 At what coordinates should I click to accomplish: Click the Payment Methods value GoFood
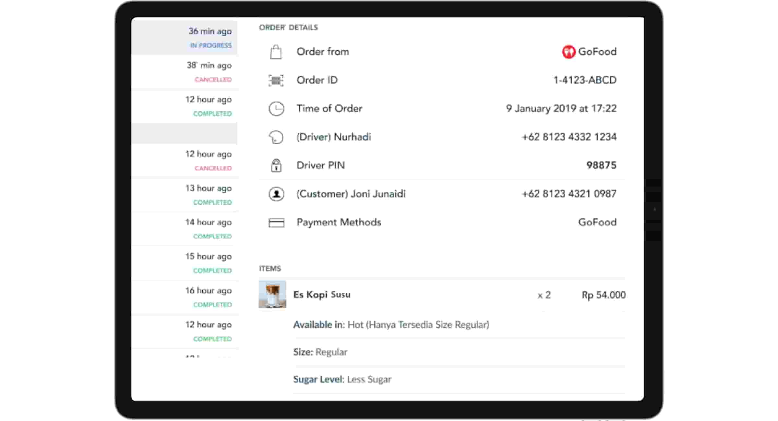(597, 222)
